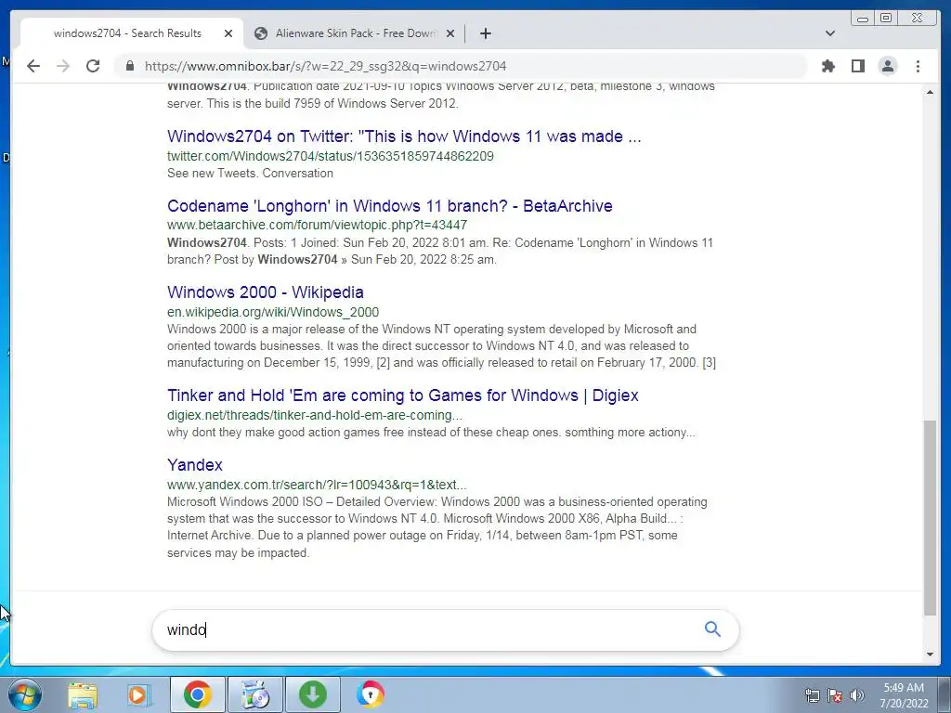The height and width of the screenshot is (713, 951).
Task: Open Tinker and Hold 'Em Digiex result
Action: [x=403, y=395]
